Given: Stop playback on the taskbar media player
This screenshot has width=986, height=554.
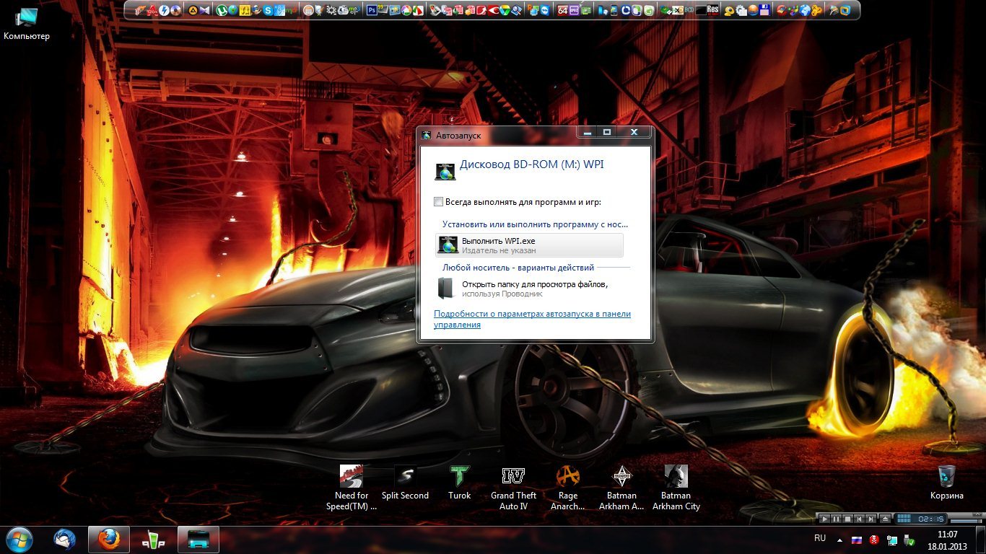Looking at the screenshot, I should (847, 519).
